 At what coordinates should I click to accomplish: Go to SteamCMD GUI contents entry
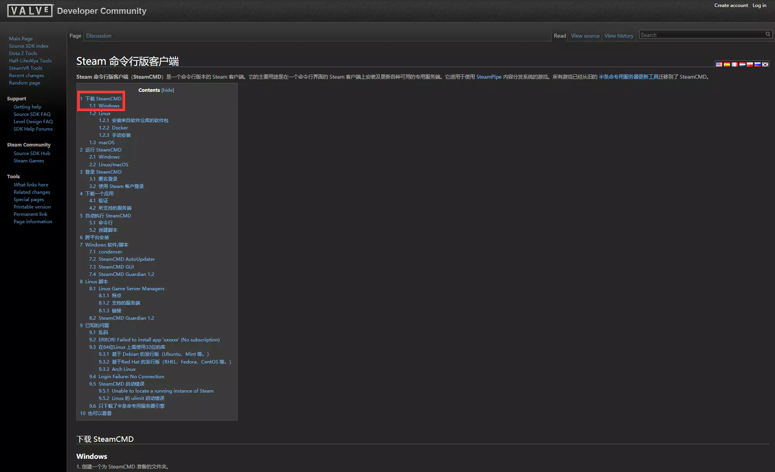point(116,267)
